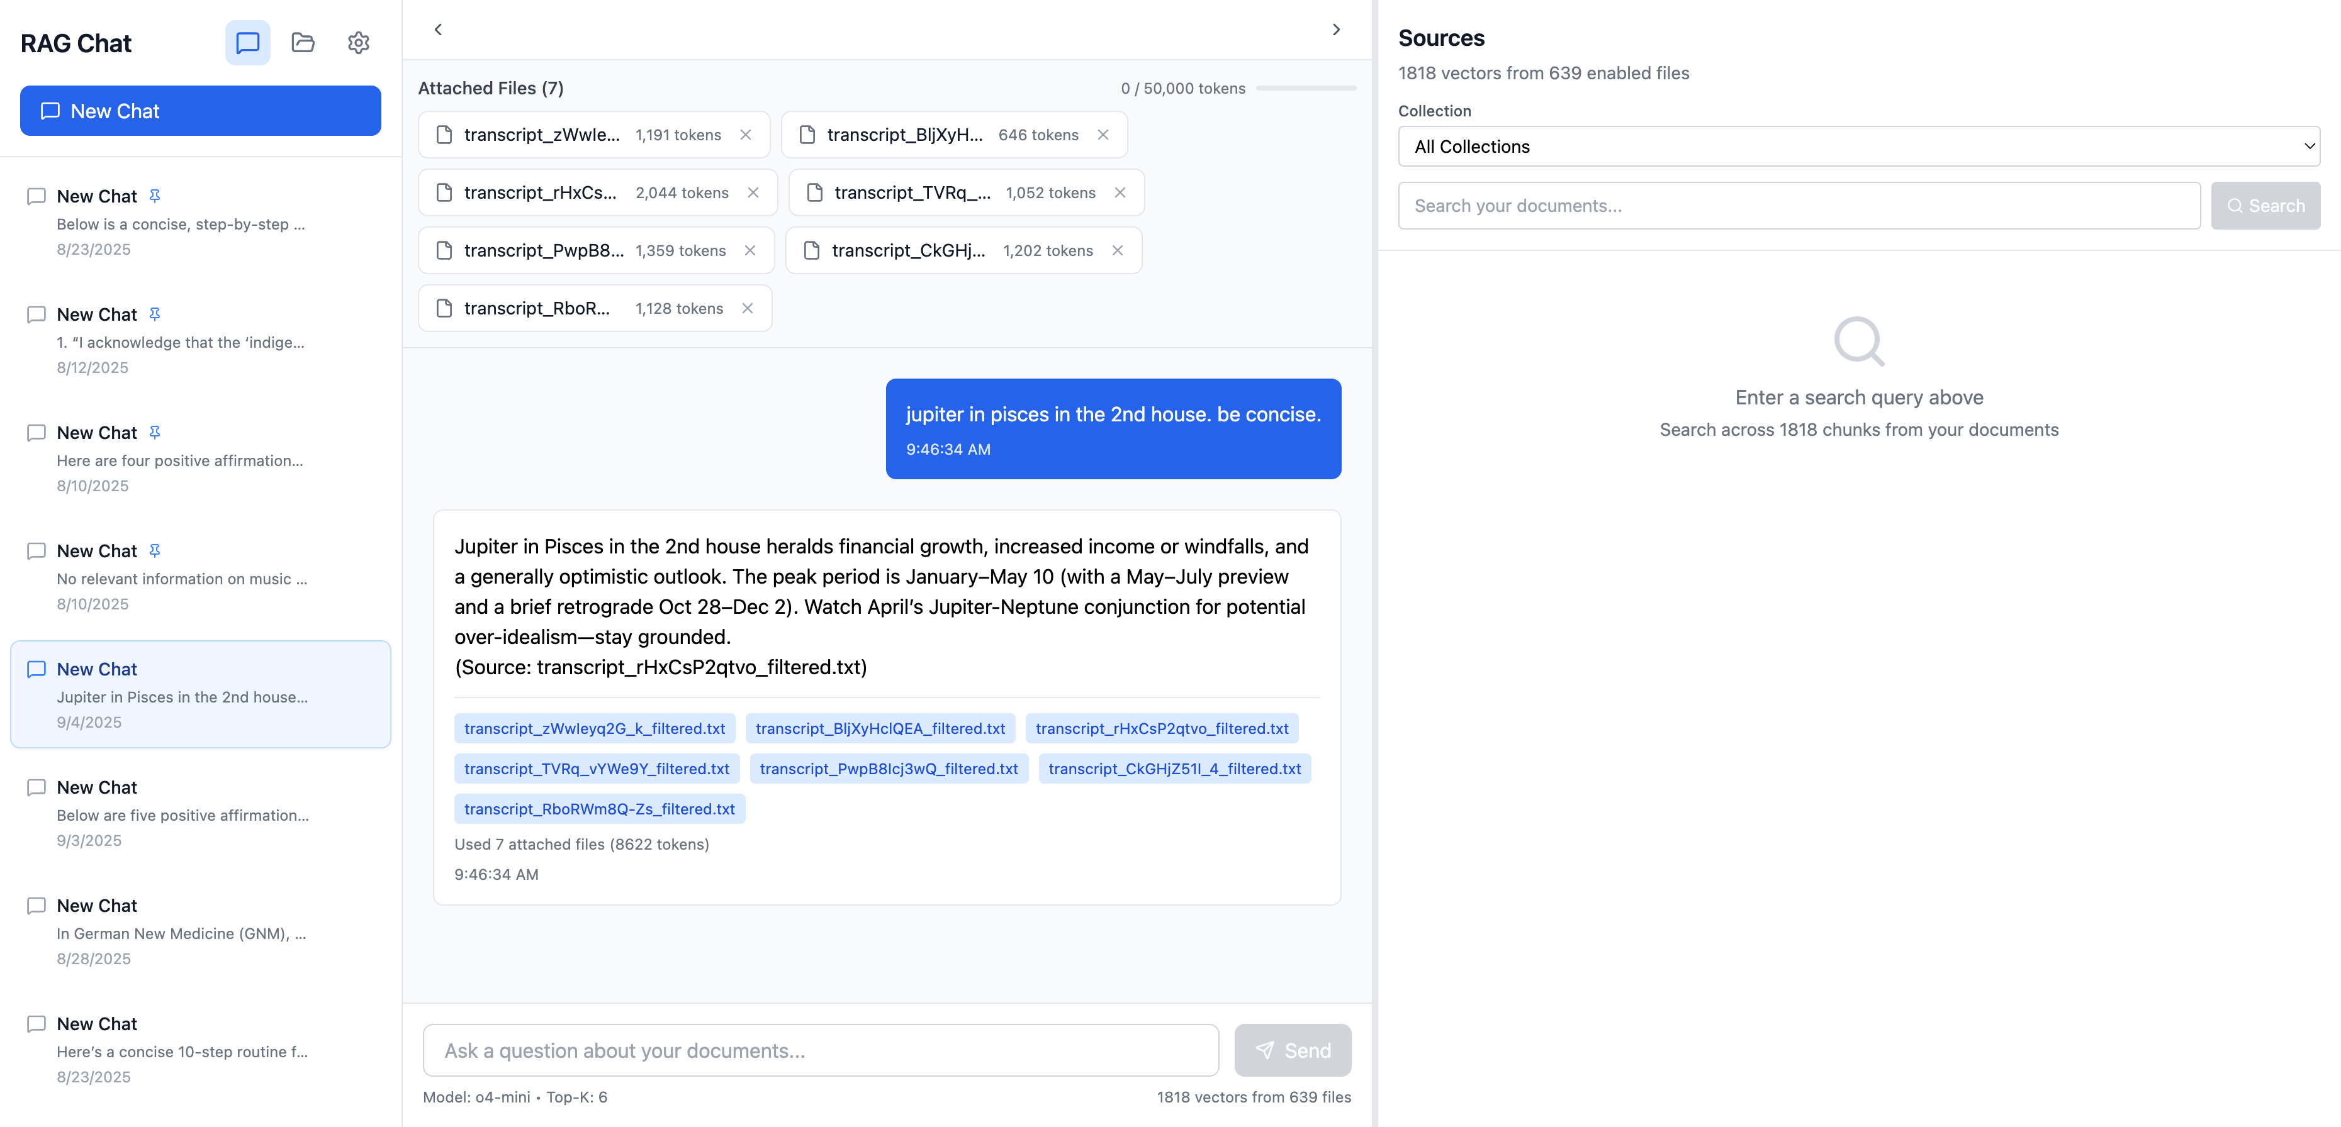Collapse sources panel with right chevron
This screenshot has width=2341, height=1127.
click(1335, 30)
